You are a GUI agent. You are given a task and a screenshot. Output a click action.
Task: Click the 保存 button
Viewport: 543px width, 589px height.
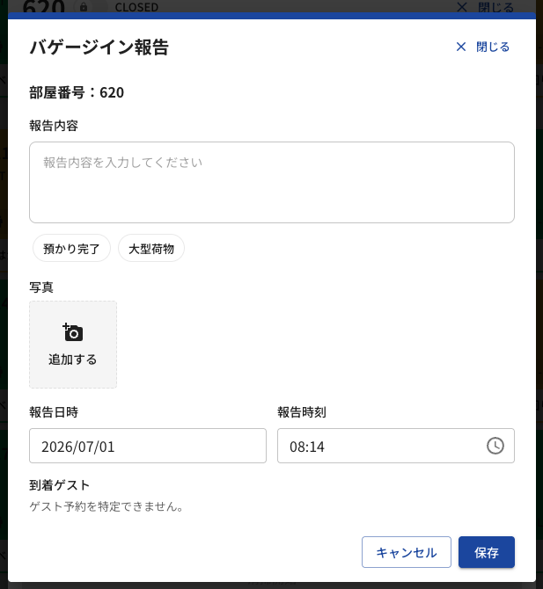pyautogui.click(x=486, y=552)
